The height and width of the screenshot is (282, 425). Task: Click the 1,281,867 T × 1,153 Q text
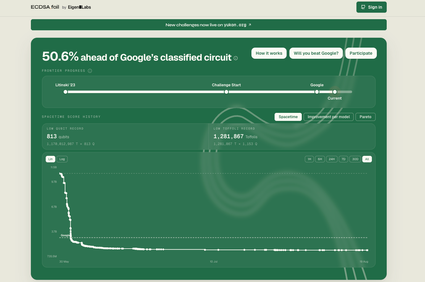235,144
